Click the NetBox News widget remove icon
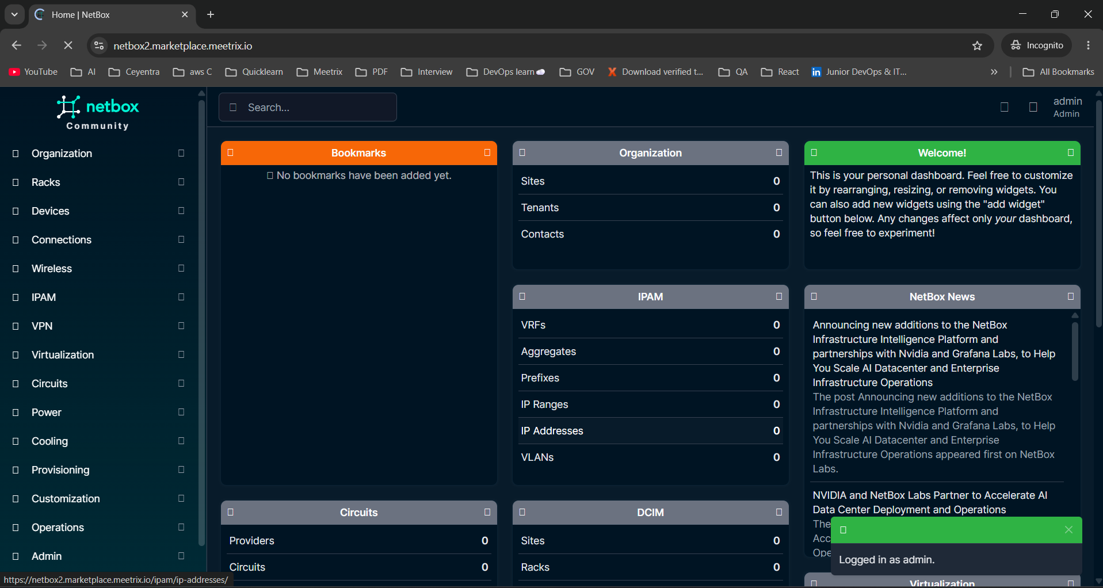Viewport: 1103px width, 588px height. [x=1071, y=296]
